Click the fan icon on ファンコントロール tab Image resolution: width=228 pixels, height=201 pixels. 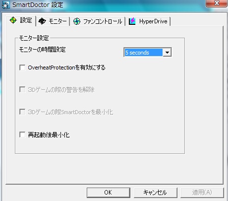[x=77, y=21]
